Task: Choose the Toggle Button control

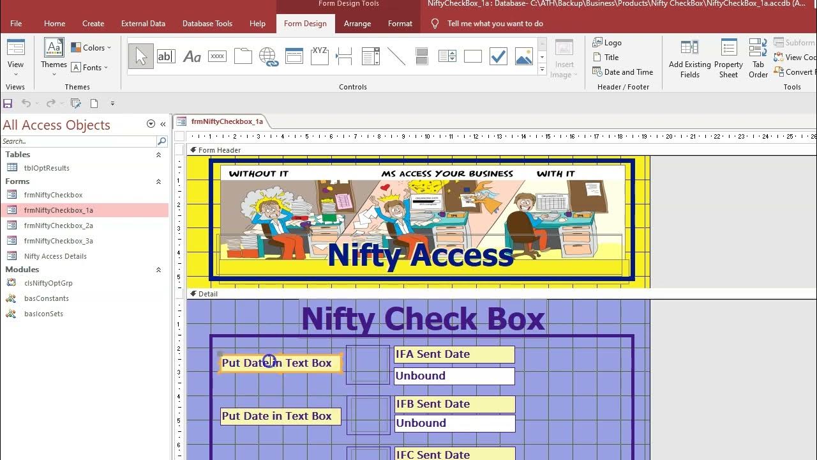Action: coord(421,56)
